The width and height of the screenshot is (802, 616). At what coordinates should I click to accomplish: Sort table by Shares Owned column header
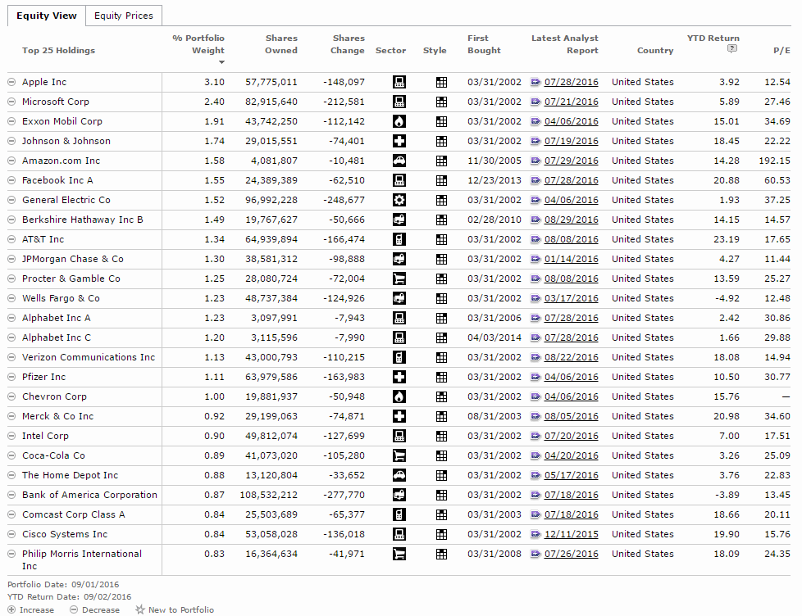(280, 44)
